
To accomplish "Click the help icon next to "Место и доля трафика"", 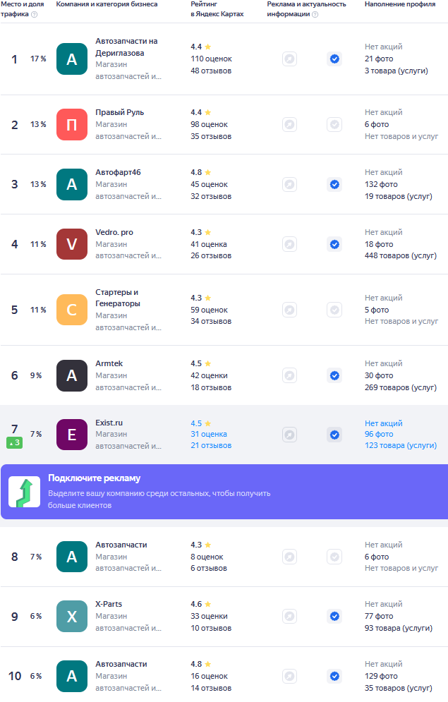I will (34, 14).
